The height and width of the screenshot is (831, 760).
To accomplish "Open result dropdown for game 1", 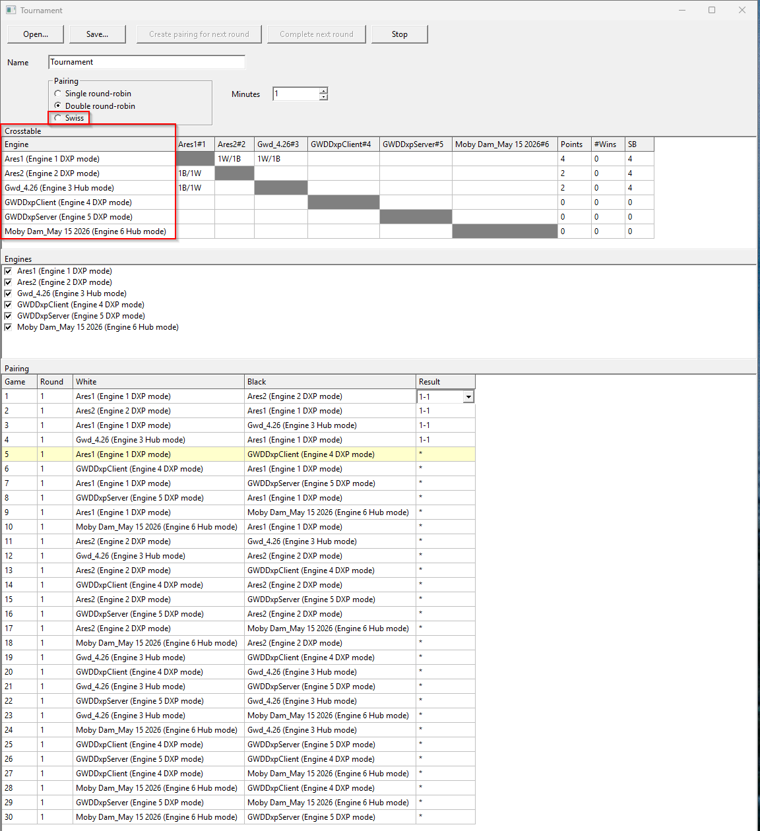I will (x=468, y=397).
